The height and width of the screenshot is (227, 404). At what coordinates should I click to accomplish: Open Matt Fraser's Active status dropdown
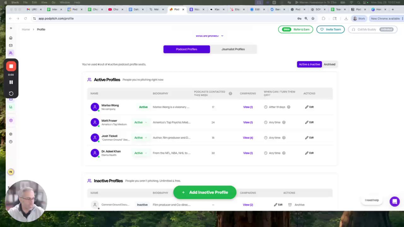point(141,122)
